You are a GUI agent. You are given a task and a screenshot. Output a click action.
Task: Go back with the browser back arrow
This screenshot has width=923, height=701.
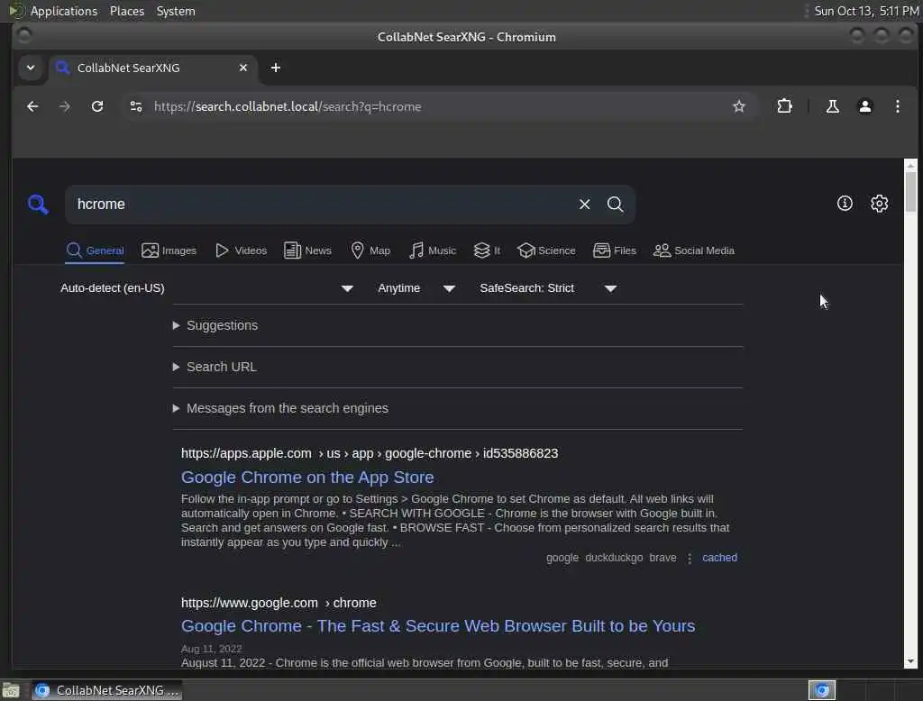32,106
